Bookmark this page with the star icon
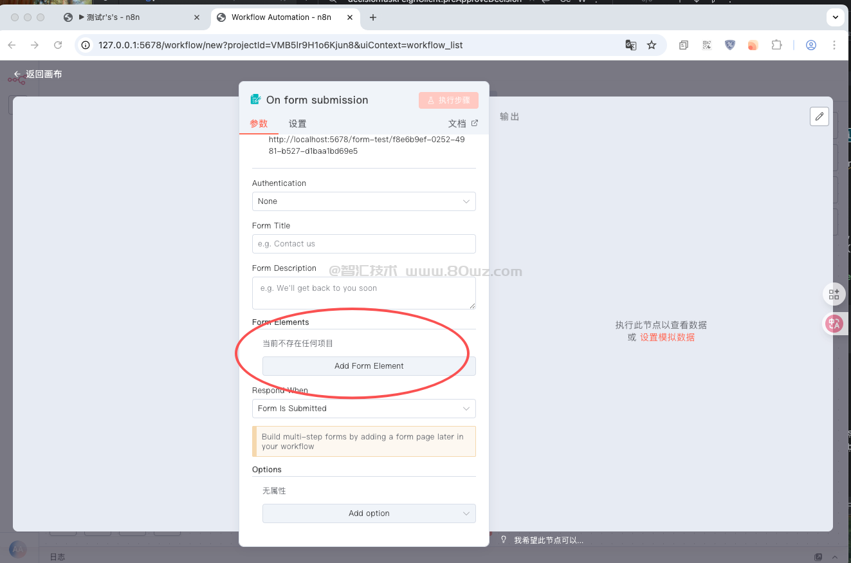Viewport: 851px width, 563px height. (x=652, y=45)
